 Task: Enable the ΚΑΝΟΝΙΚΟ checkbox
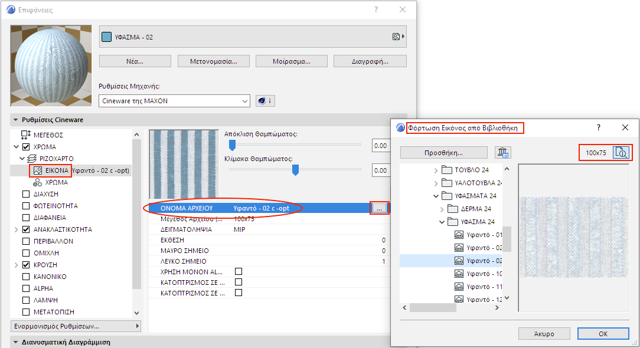tap(26, 277)
